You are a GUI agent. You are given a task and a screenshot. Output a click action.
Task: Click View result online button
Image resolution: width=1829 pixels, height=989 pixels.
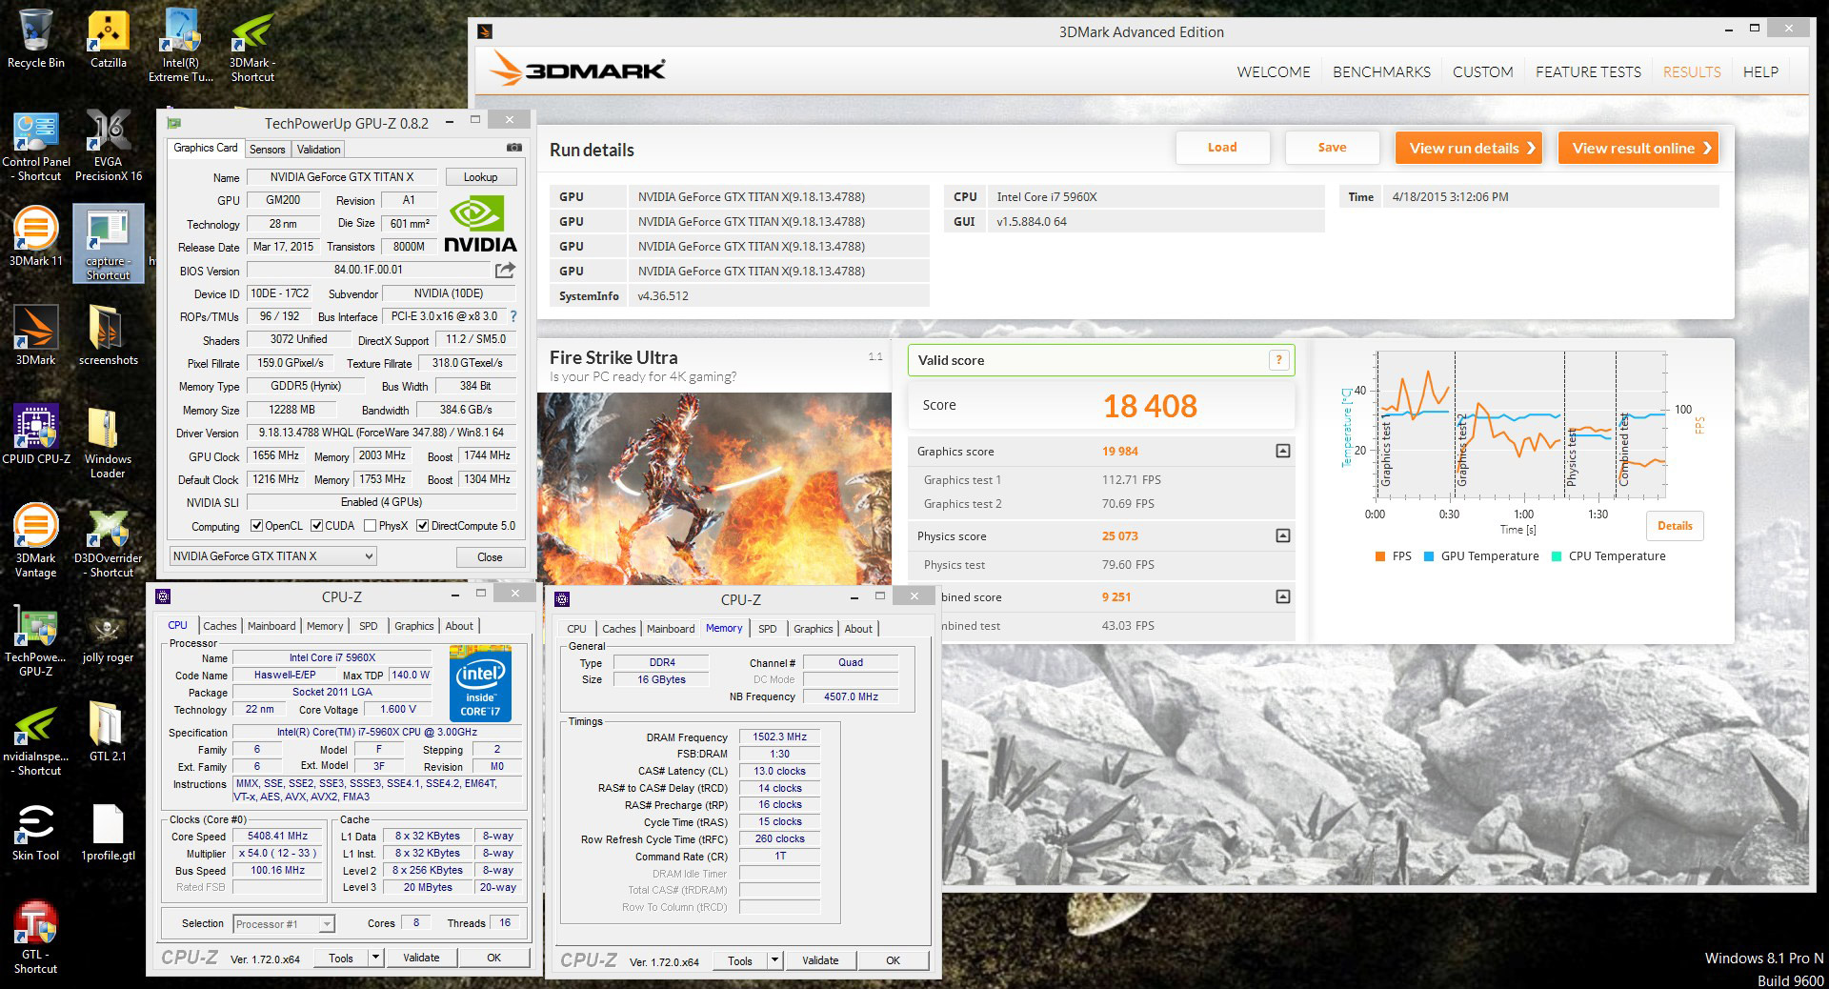[x=1638, y=148]
